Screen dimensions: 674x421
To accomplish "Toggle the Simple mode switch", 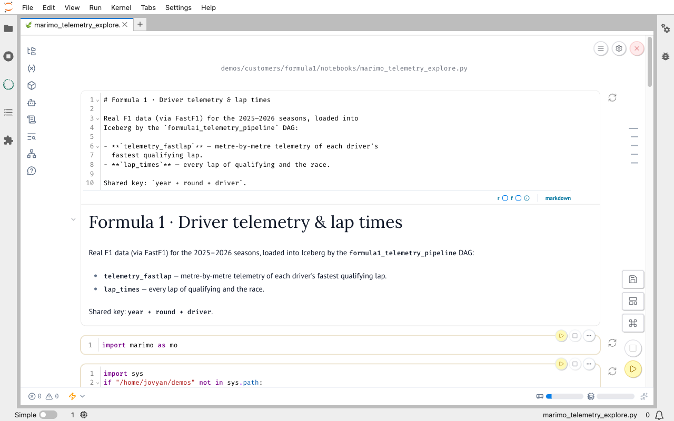I will pyautogui.click(x=48, y=415).
